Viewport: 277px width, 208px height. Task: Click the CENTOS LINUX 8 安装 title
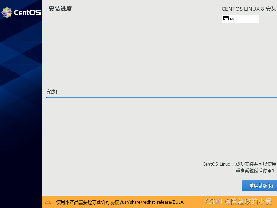pos(249,9)
